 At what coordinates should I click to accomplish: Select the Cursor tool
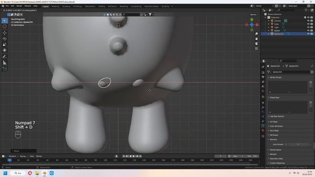pos(4,27)
